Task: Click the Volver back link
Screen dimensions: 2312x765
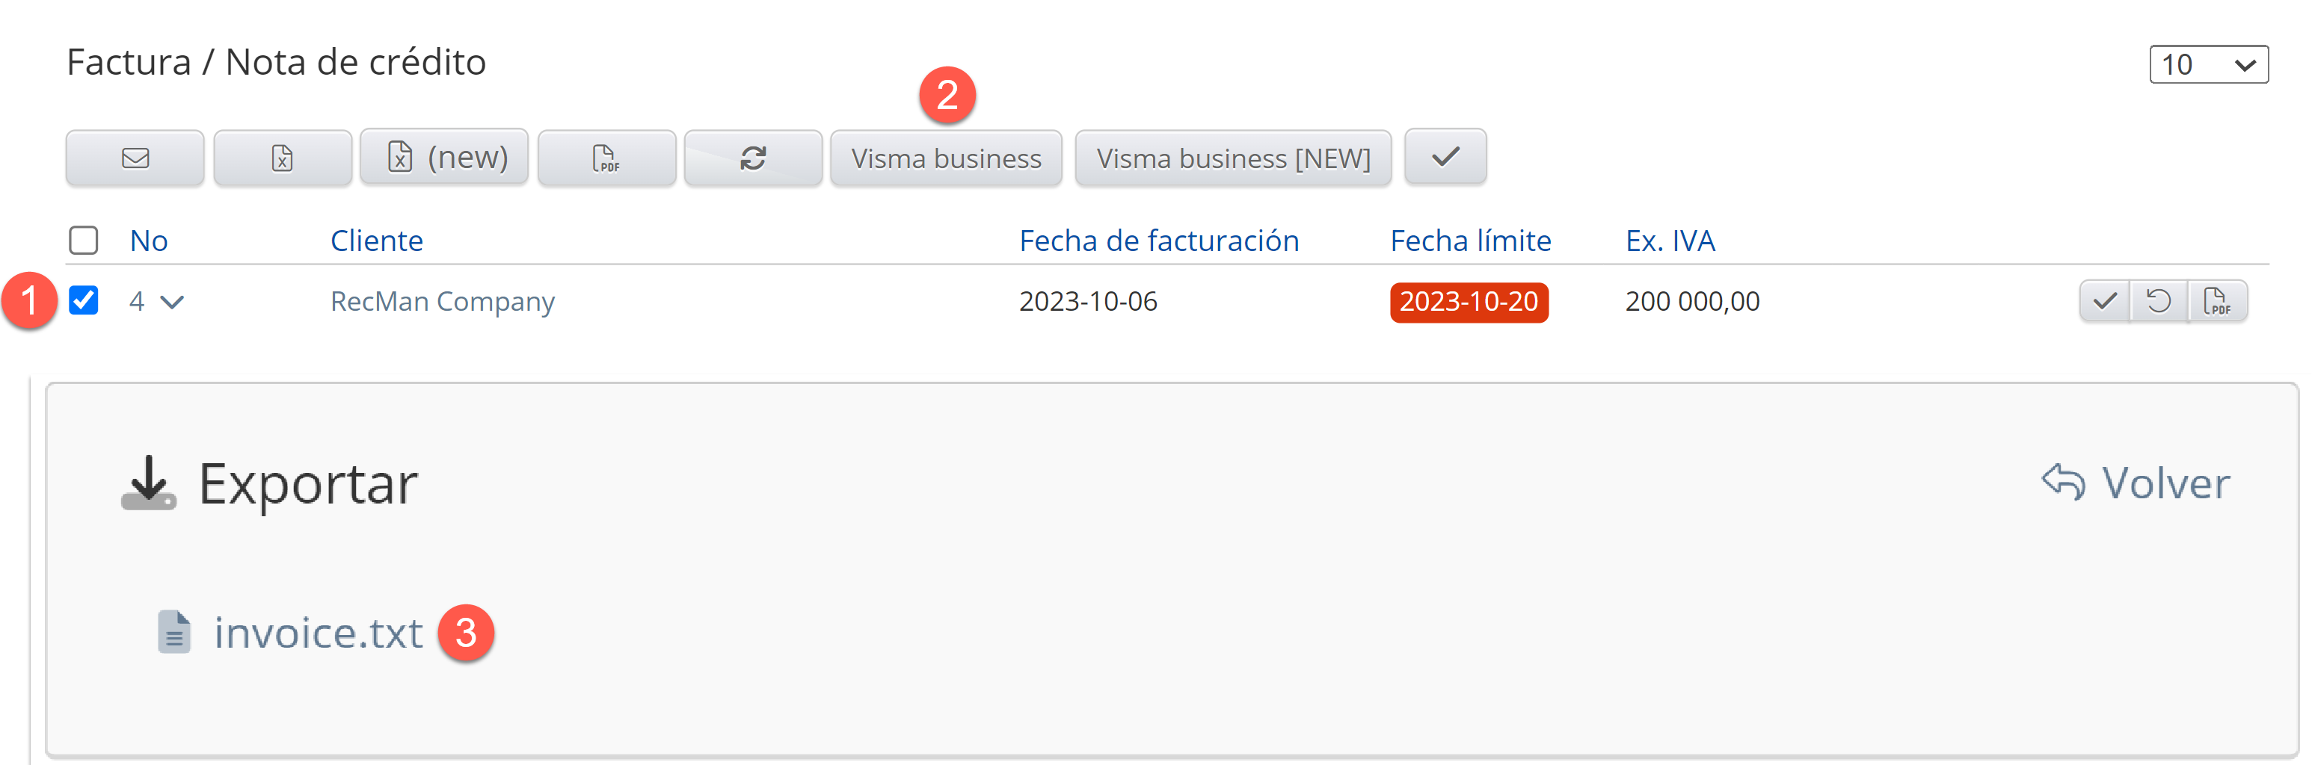Action: click(2136, 483)
